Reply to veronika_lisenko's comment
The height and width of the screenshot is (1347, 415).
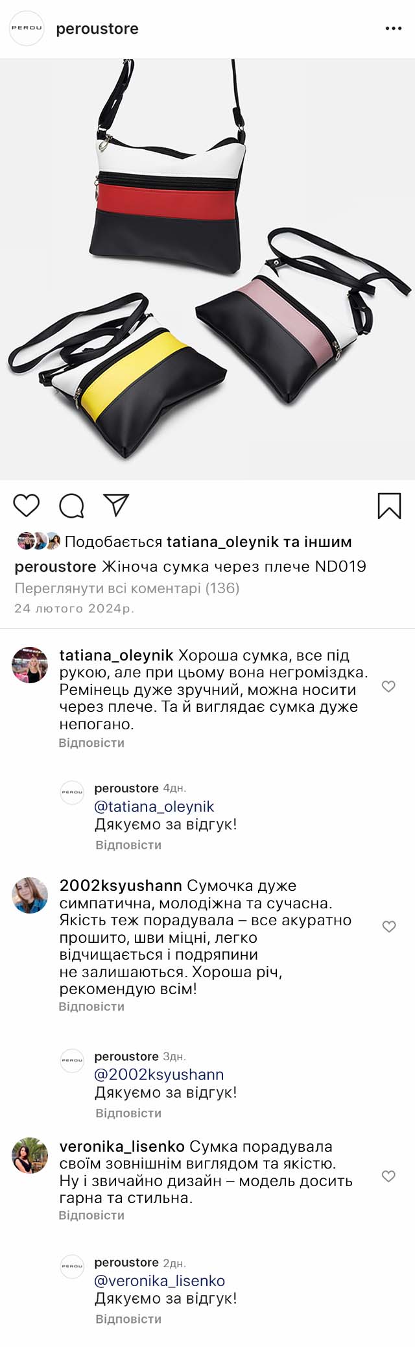(91, 1215)
